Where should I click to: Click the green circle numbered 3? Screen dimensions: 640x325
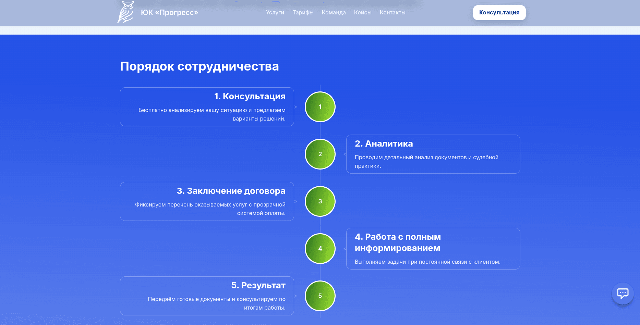320,201
